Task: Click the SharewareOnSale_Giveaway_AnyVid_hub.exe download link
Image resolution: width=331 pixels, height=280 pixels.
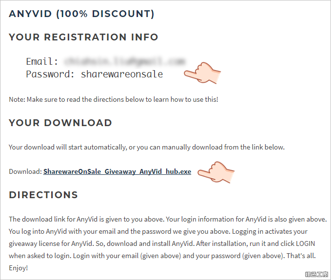Action: [117, 171]
